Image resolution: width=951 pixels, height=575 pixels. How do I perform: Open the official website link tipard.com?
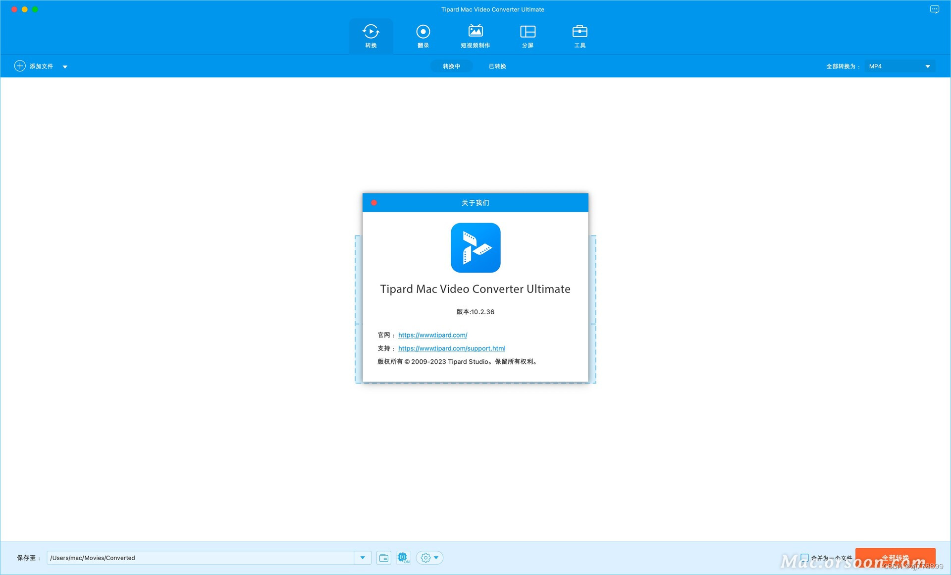tap(432, 335)
